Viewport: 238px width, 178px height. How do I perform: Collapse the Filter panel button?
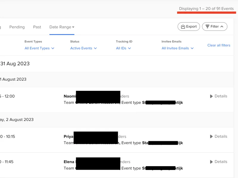(x=214, y=26)
